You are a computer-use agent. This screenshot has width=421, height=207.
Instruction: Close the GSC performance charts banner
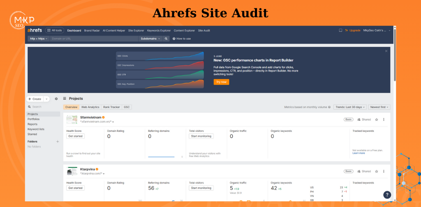pyautogui.click(x=386, y=51)
